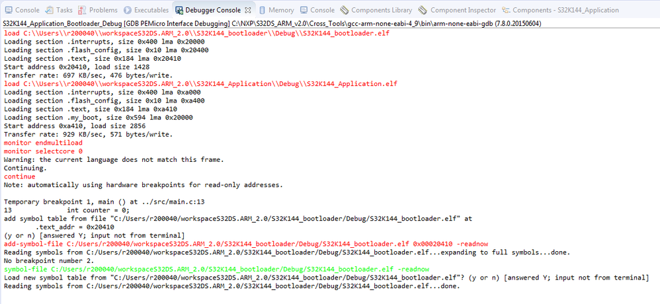Click the green symbol-file command line

pyautogui.click(x=216, y=269)
